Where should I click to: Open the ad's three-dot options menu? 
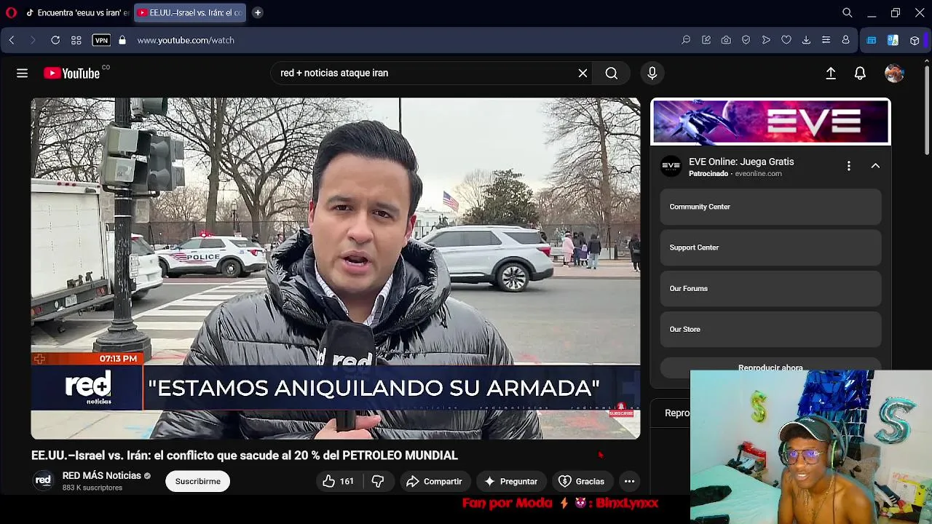coord(848,166)
